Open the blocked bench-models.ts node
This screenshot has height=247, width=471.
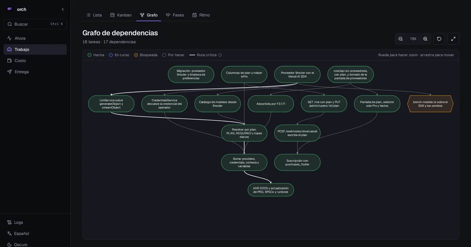tap(430, 104)
